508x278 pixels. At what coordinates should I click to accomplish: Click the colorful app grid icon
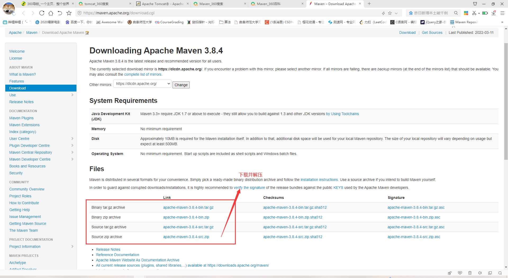[466, 13]
